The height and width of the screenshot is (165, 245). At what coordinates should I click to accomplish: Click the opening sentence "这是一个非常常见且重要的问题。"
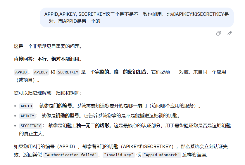pyautogui.click(x=48, y=46)
